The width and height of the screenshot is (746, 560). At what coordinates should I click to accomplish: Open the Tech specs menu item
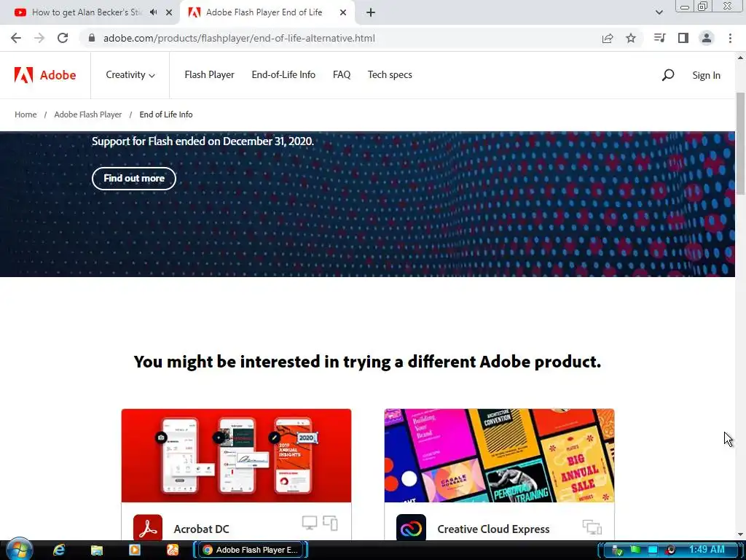click(390, 75)
